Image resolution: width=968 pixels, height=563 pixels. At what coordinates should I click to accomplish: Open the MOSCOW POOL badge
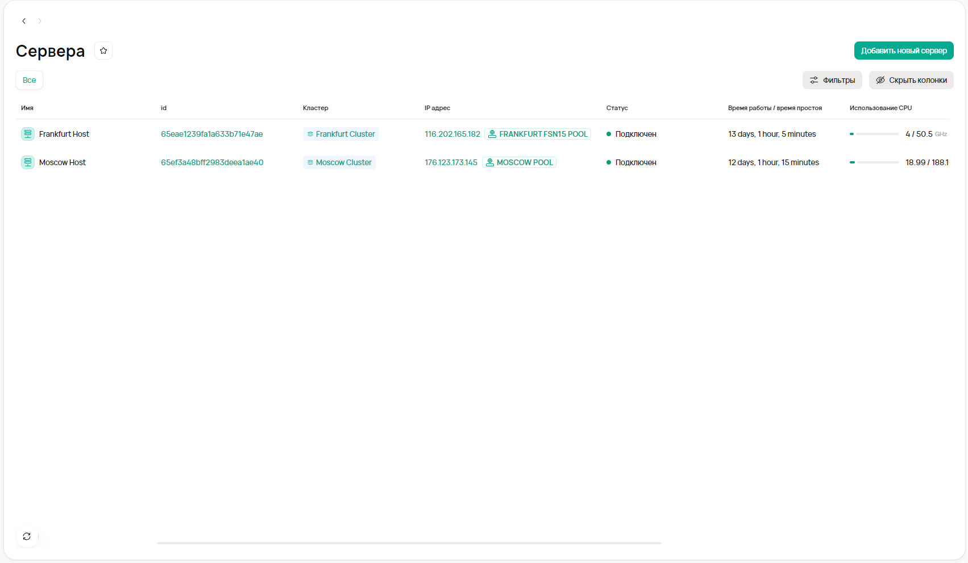point(519,162)
